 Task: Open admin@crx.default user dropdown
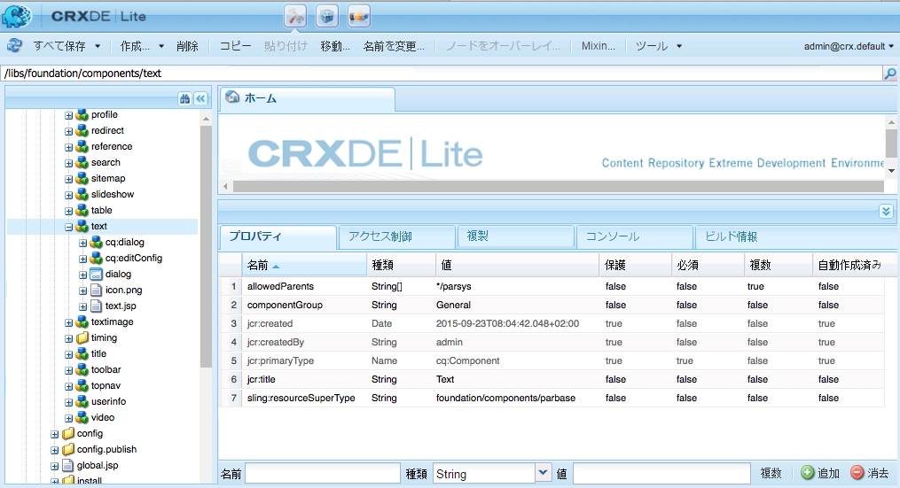(x=849, y=46)
